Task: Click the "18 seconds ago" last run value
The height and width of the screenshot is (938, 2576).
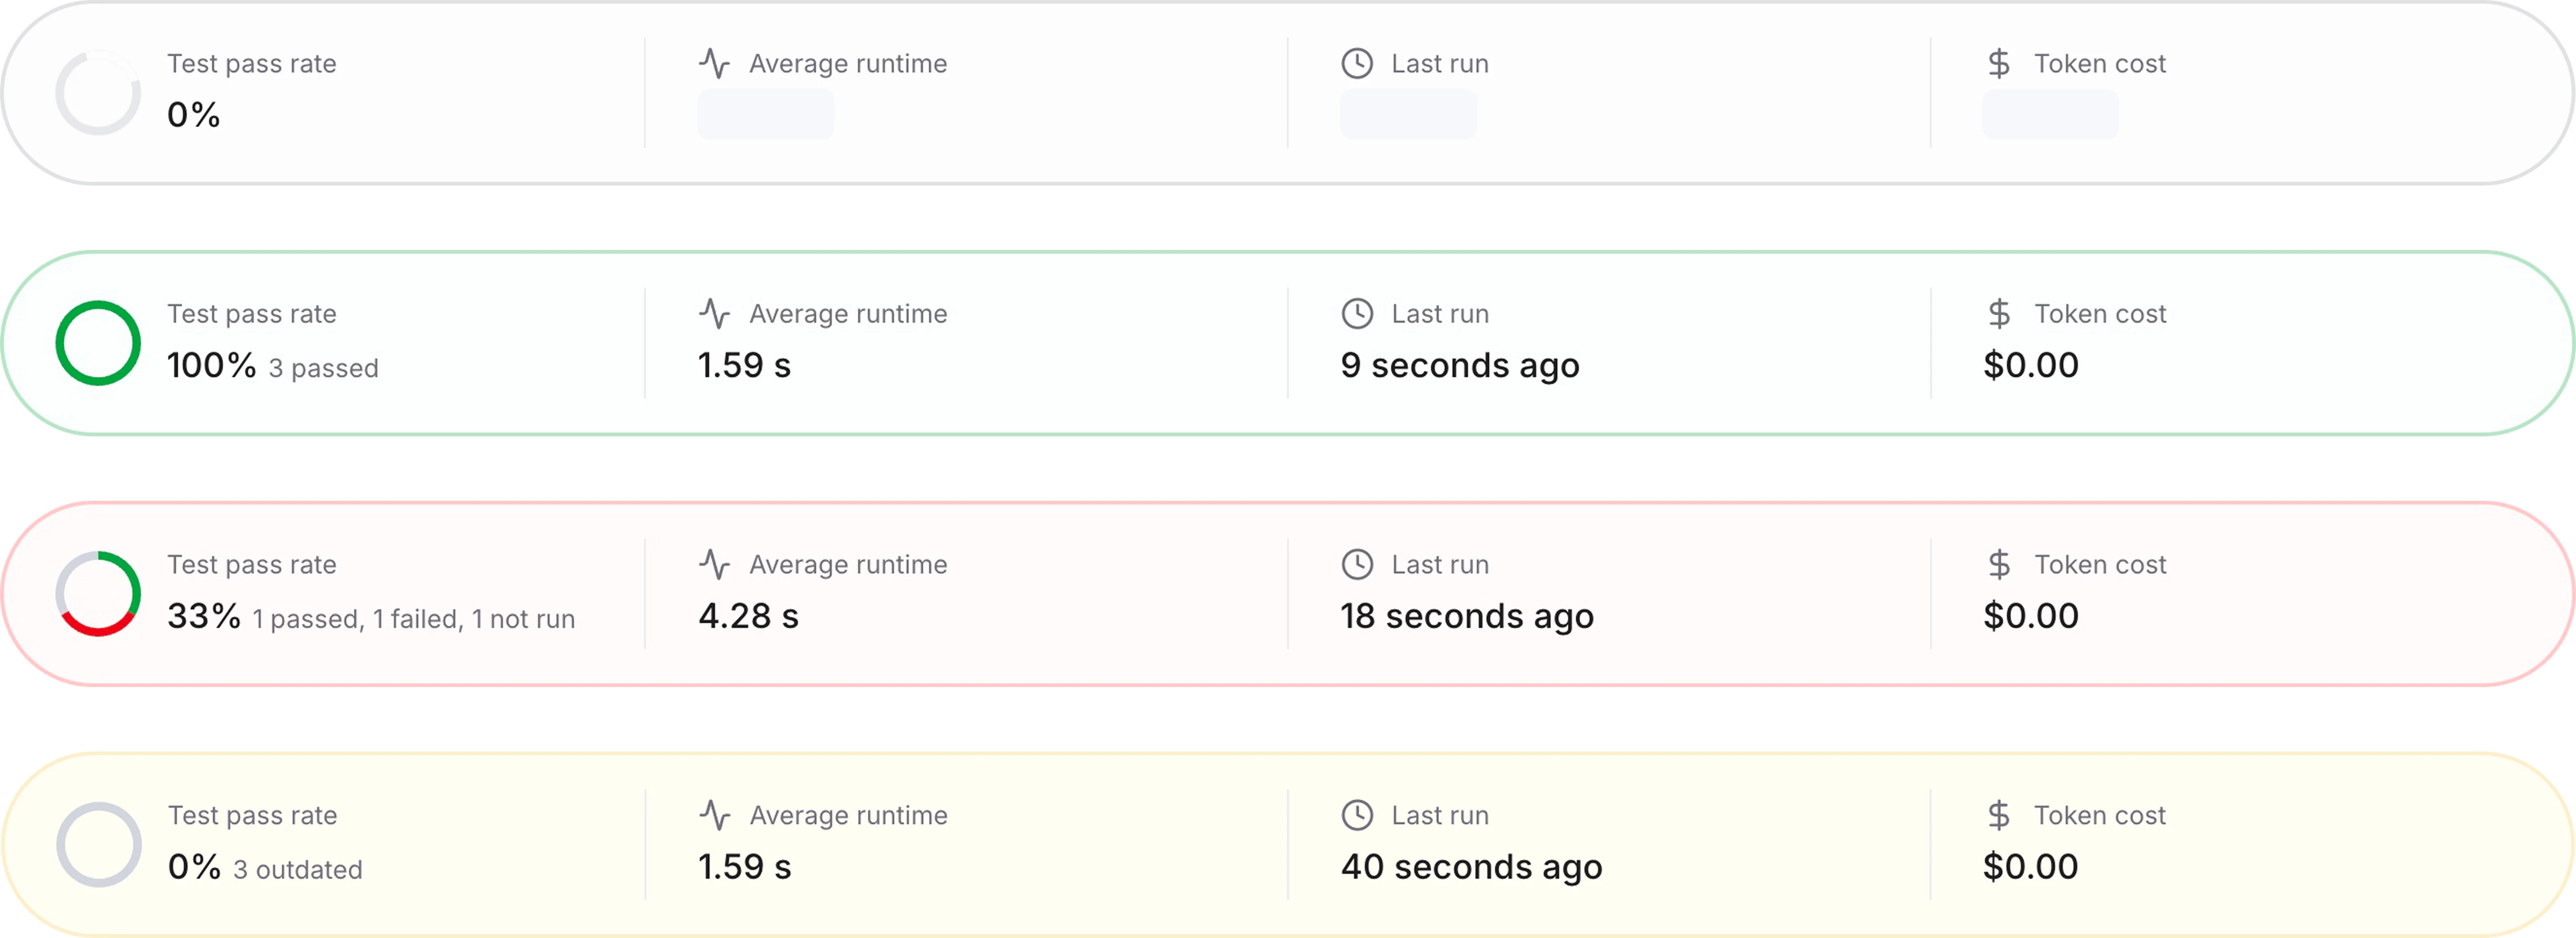Action: point(1467,616)
